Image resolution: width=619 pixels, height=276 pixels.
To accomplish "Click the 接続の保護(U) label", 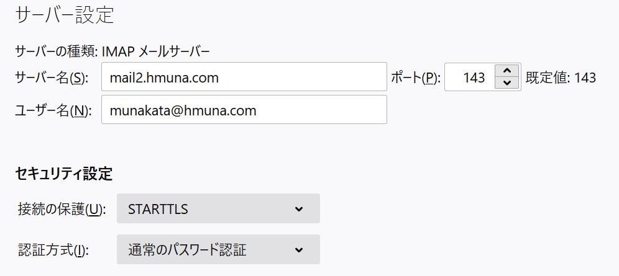I will (x=60, y=209).
